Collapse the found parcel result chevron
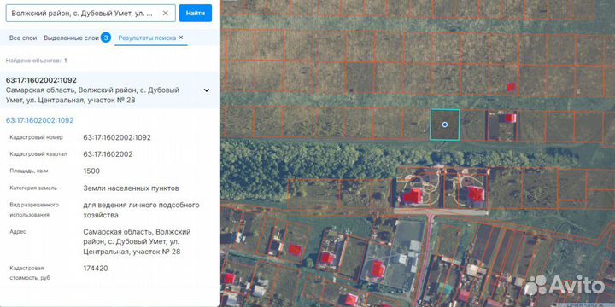This screenshot has height=307, width=615. pyautogui.click(x=207, y=90)
